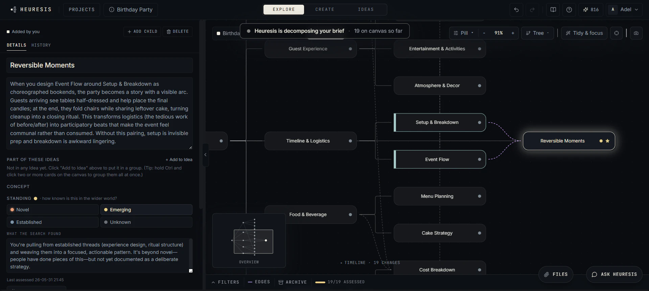
Task: Click the dot on Cake Strategy node
Action: (x=479, y=233)
